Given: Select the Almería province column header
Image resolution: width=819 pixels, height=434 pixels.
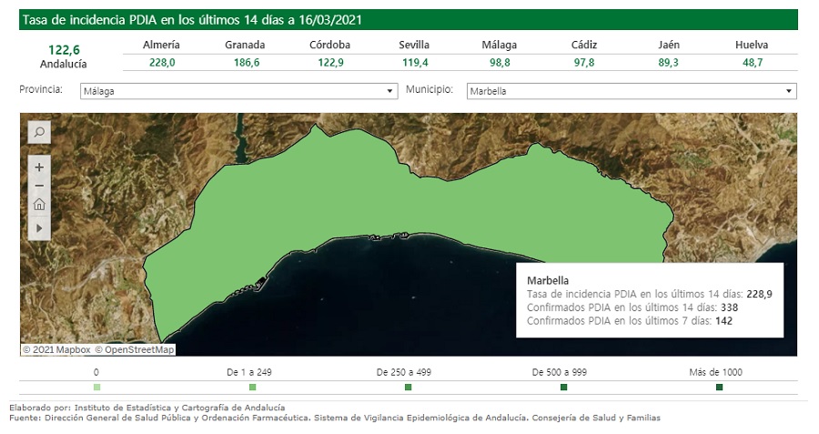Looking at the screenshot, I should [x=161, y=45].
